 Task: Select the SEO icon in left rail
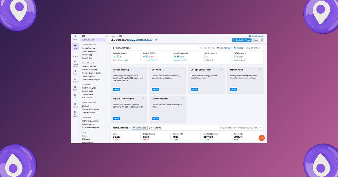(x=75, y=46)
